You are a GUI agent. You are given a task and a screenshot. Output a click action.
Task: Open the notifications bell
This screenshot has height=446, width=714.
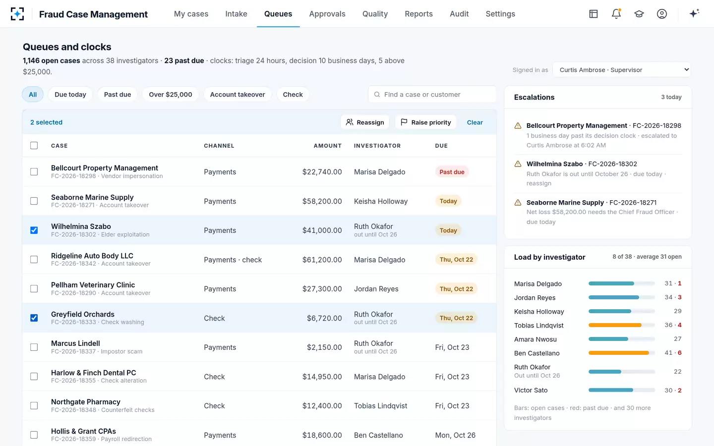pyautogui.click(x=616, y=14)
